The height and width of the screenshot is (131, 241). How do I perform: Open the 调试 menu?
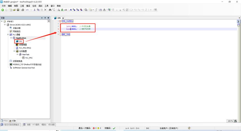pos(40,6)
